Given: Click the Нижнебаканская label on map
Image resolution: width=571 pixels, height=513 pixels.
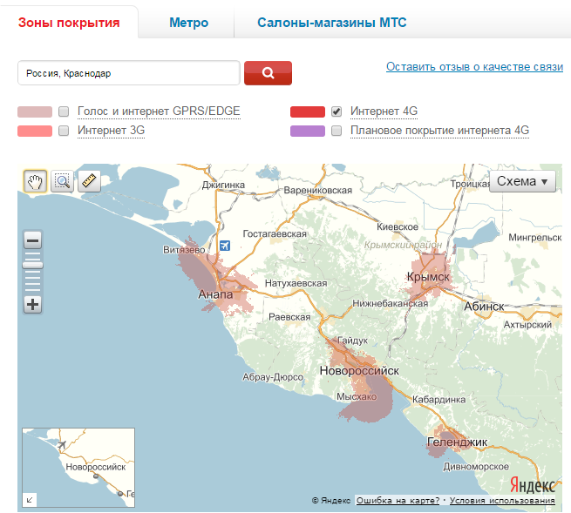Looking at the screenshot, I should pyautogui.click(x=390, y=303).
